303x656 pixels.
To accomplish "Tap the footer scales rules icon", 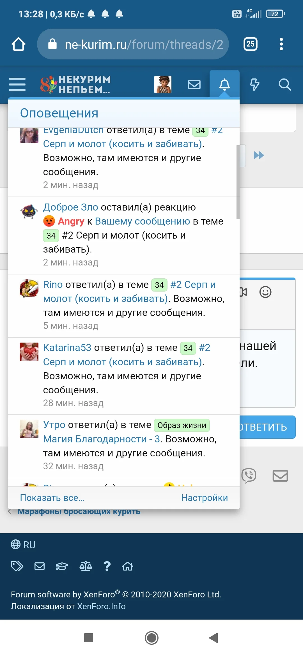I will pyautogui.click(x=86, y=566).
